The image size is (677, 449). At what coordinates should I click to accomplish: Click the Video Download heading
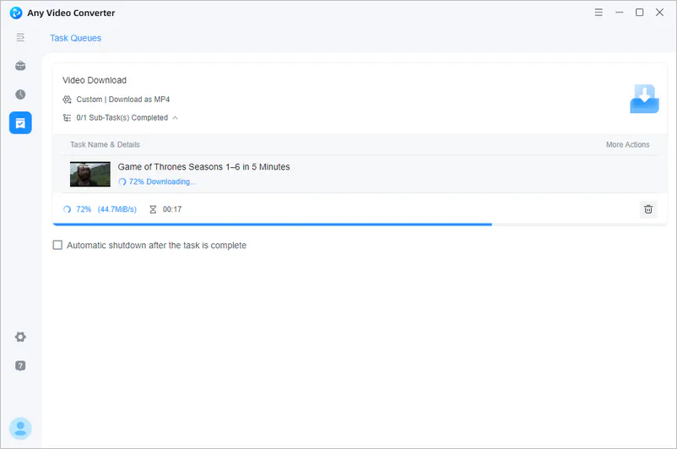(95, 80)
